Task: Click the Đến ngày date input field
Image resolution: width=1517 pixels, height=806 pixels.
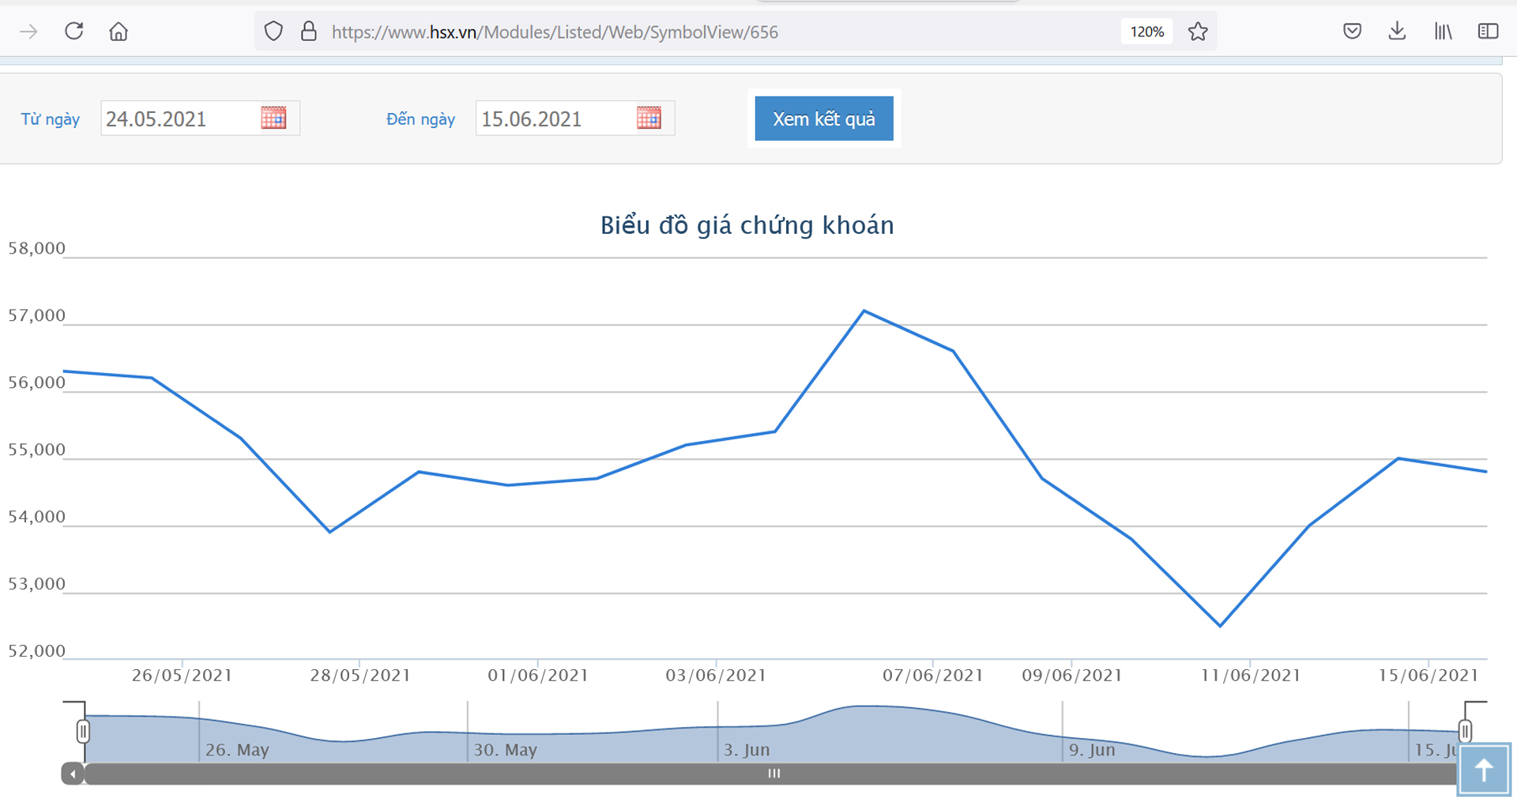Action: click(555, 119)
